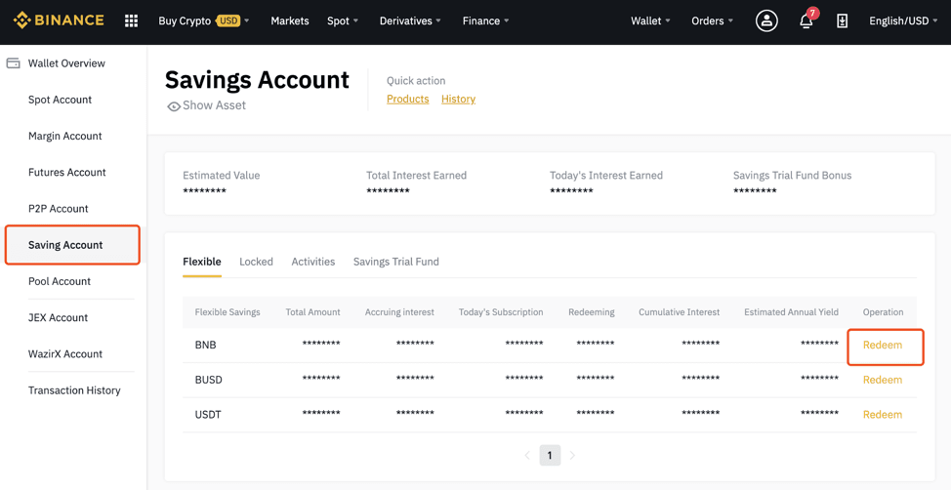Open Transaction History in sidebar
951x490 pixels.
click(74, 390)
